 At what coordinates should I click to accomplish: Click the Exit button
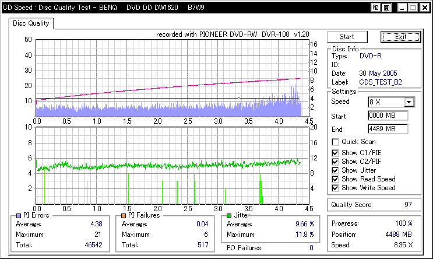pyautogui.click(x=401, y=37)
